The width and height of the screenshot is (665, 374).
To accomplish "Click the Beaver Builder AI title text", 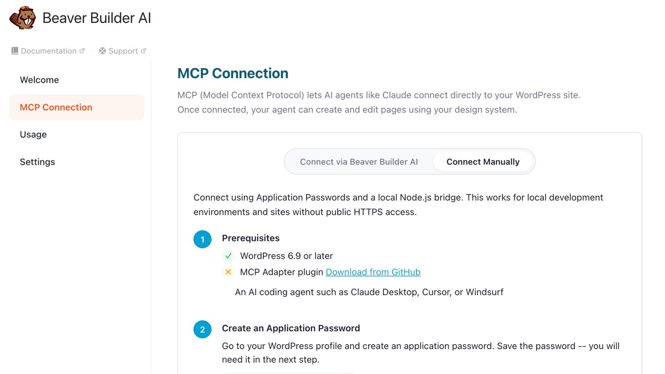I will point(97,18).
